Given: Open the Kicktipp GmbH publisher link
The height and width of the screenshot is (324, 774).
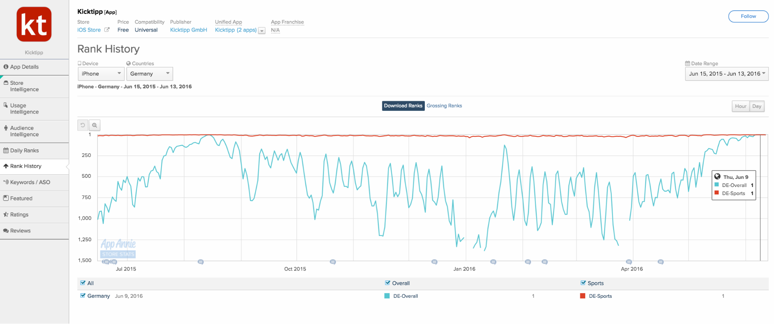Looking at the screenshot, I should (x=189, y=30).
